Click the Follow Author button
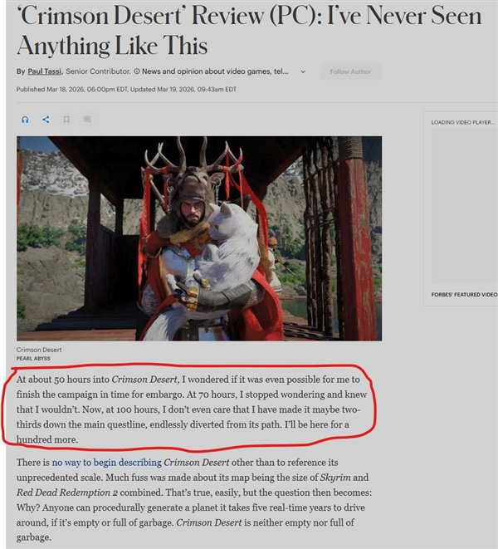This screenshot has width=498, height=549. tap(350, 71)
